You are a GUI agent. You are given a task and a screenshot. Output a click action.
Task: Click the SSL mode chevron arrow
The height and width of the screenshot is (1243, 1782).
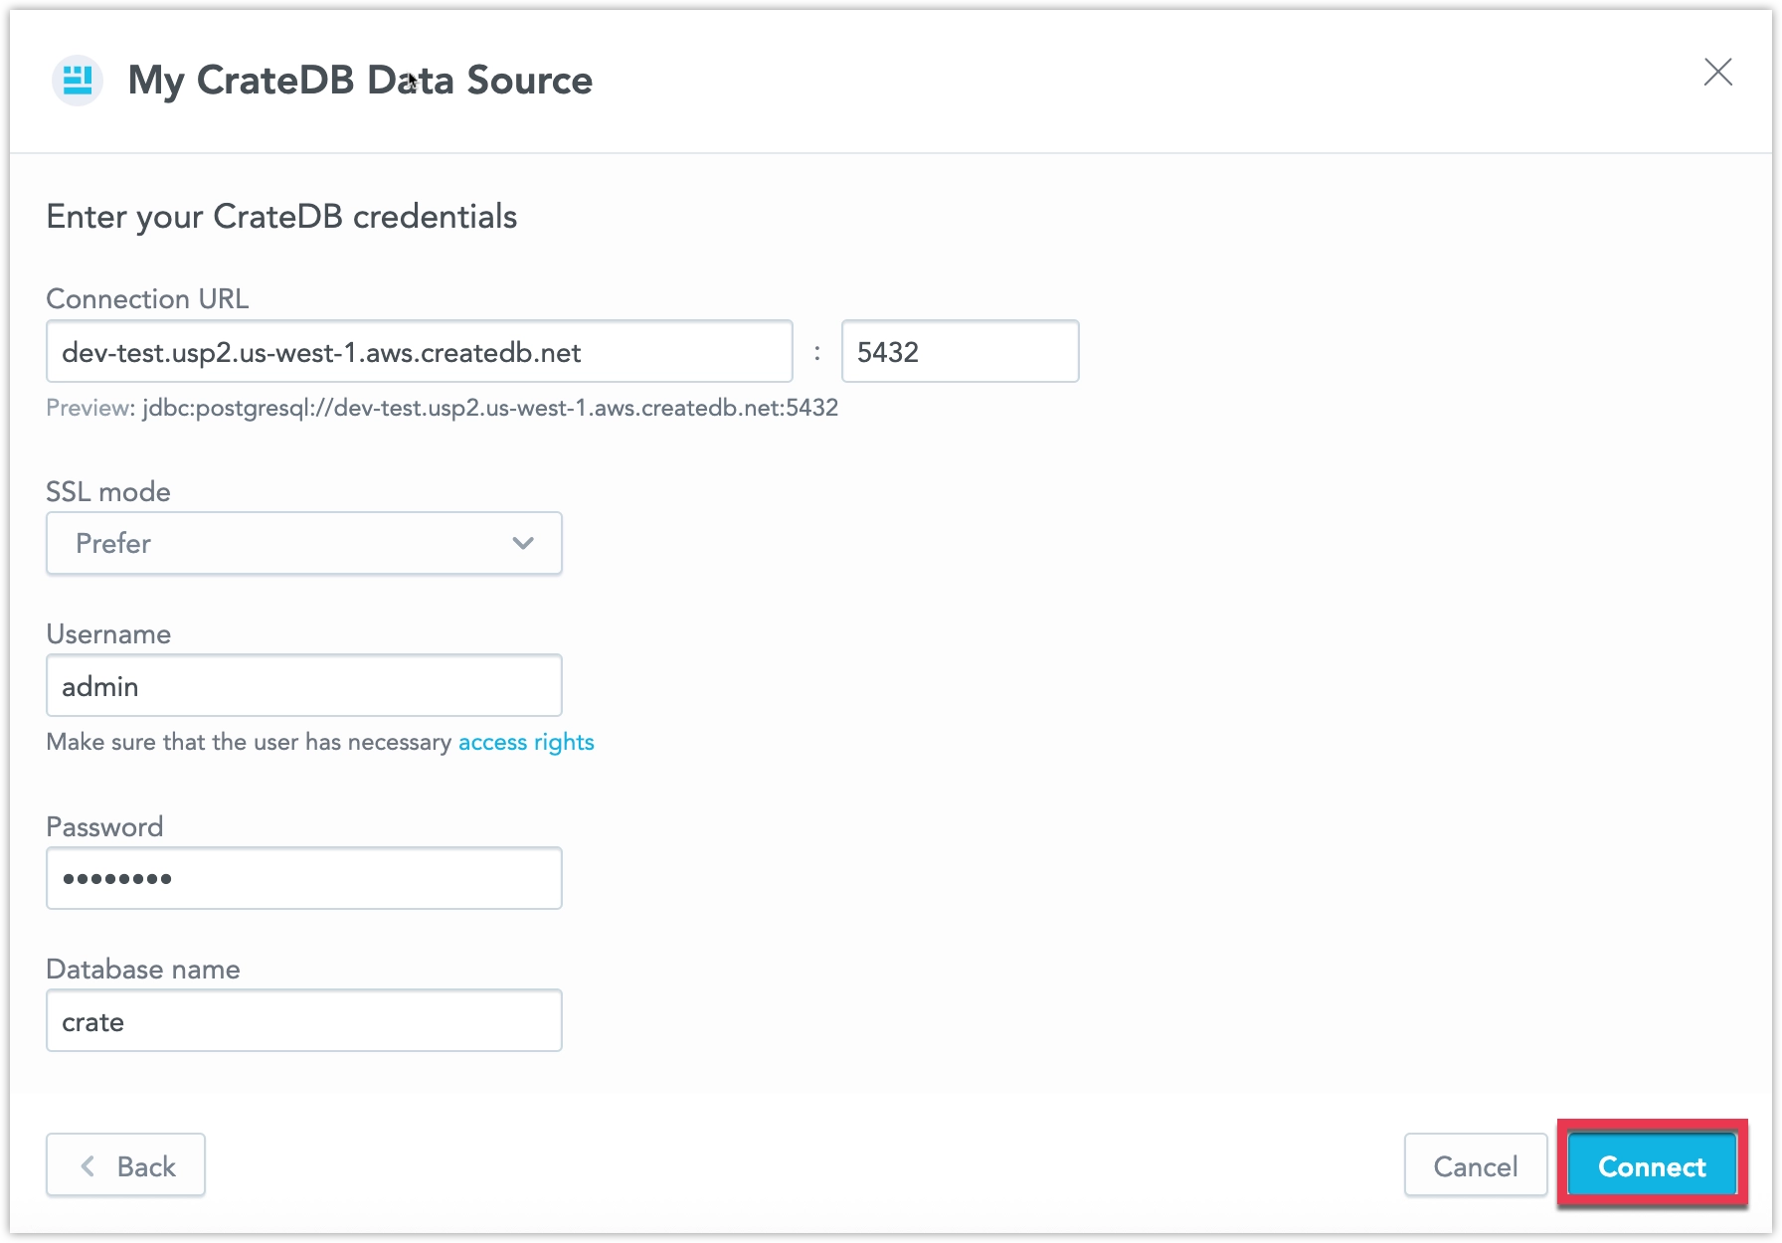[521, 543]
